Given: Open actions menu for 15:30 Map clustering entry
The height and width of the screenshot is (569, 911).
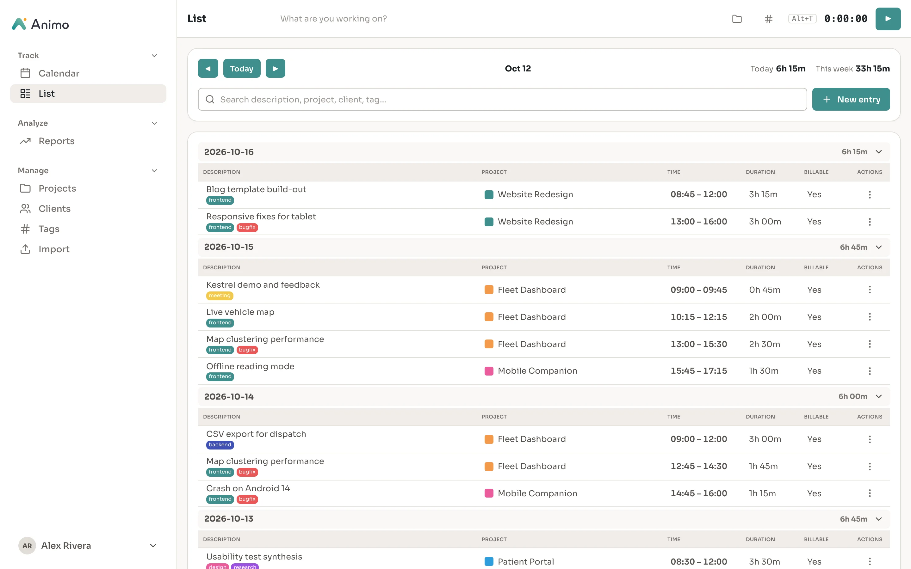Looking at the screenshot, I should pyautogui.click(x=870, y=344).
